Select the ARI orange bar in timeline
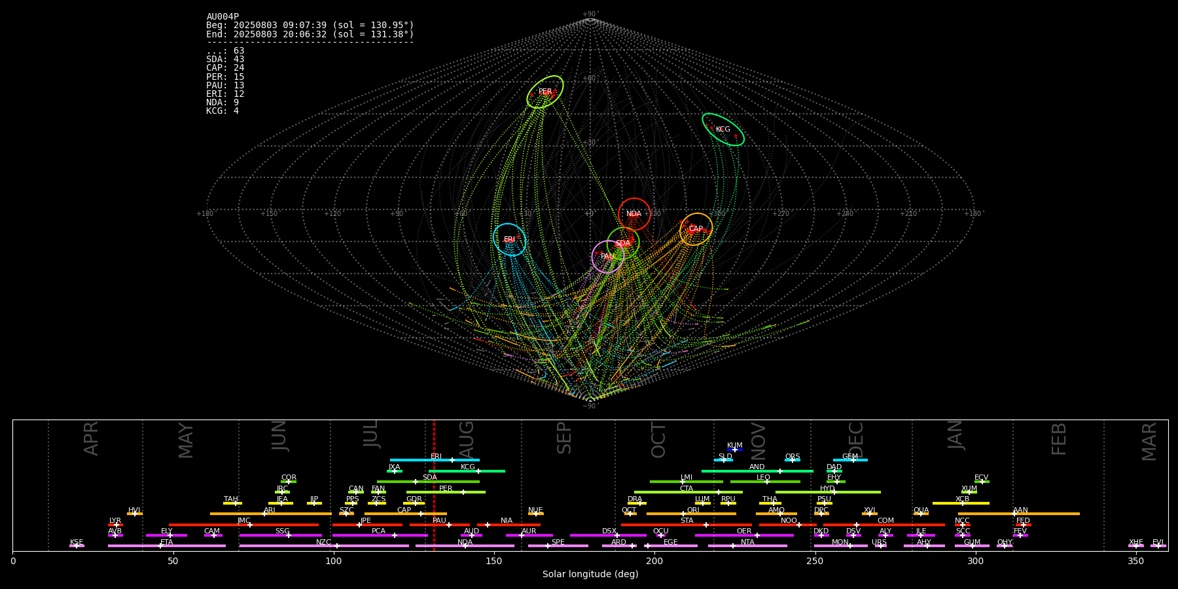 (271, 514)
